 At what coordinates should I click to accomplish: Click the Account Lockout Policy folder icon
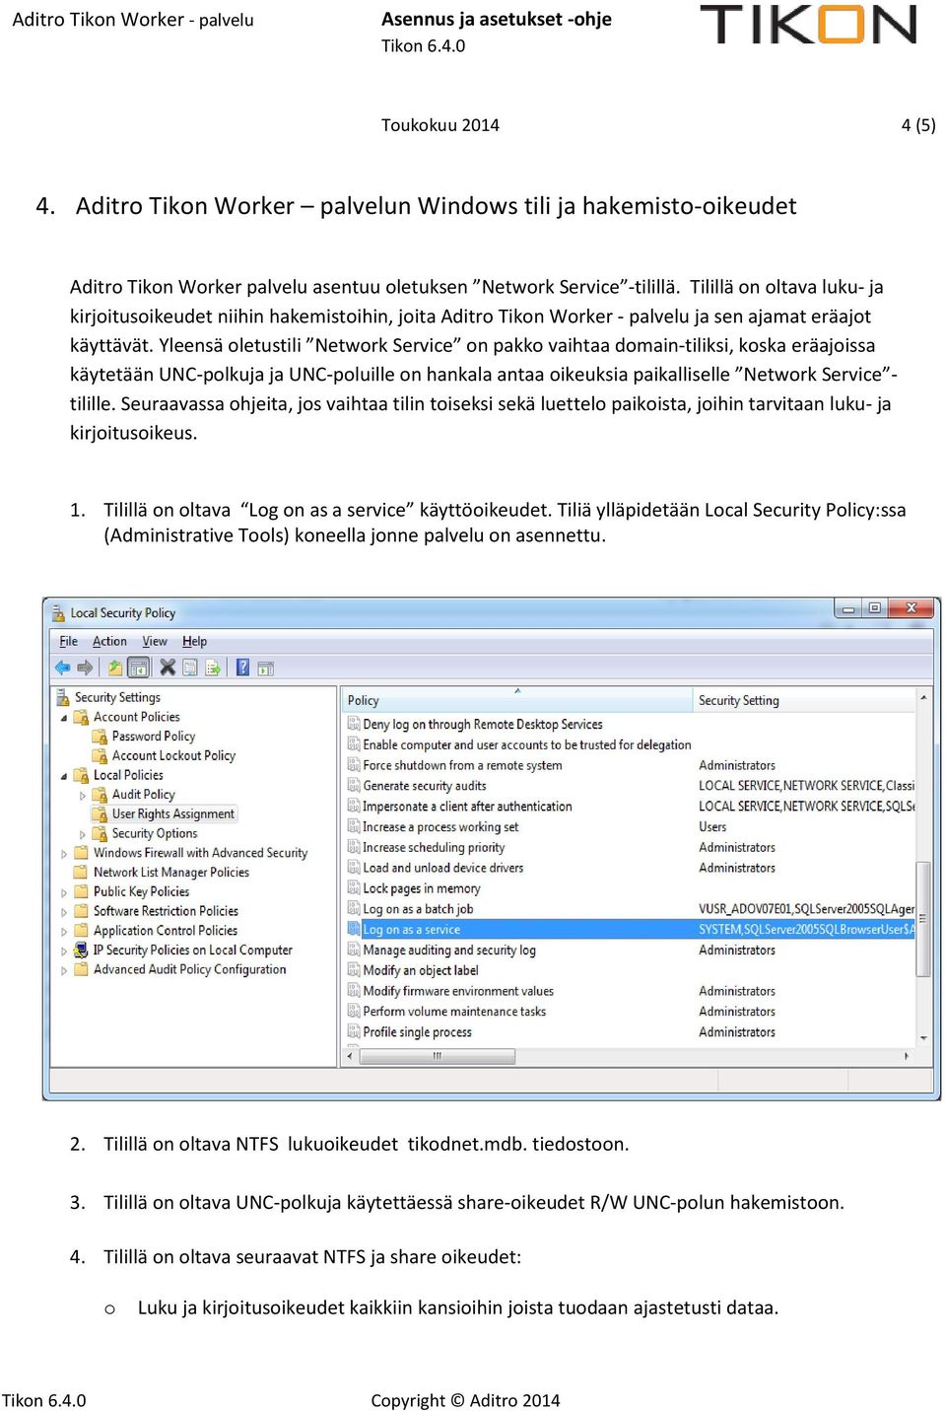(x=100, y=755)
